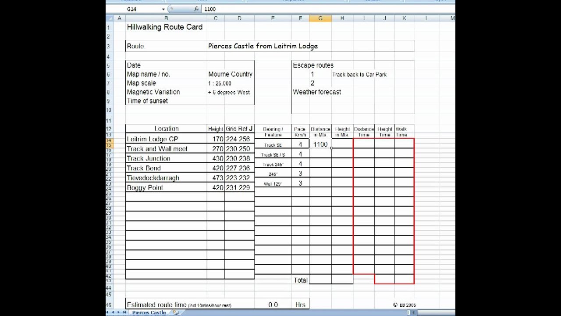Click the Time of sunset label
This screenshot has width=561, height=316.
pos(147,101)
